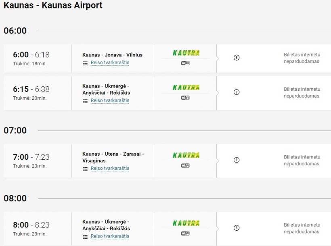Open Reiso tvarkaraštis for 6:15 Rokiškis trip
The height and width of the screenshot is (246, 331).
110,101
